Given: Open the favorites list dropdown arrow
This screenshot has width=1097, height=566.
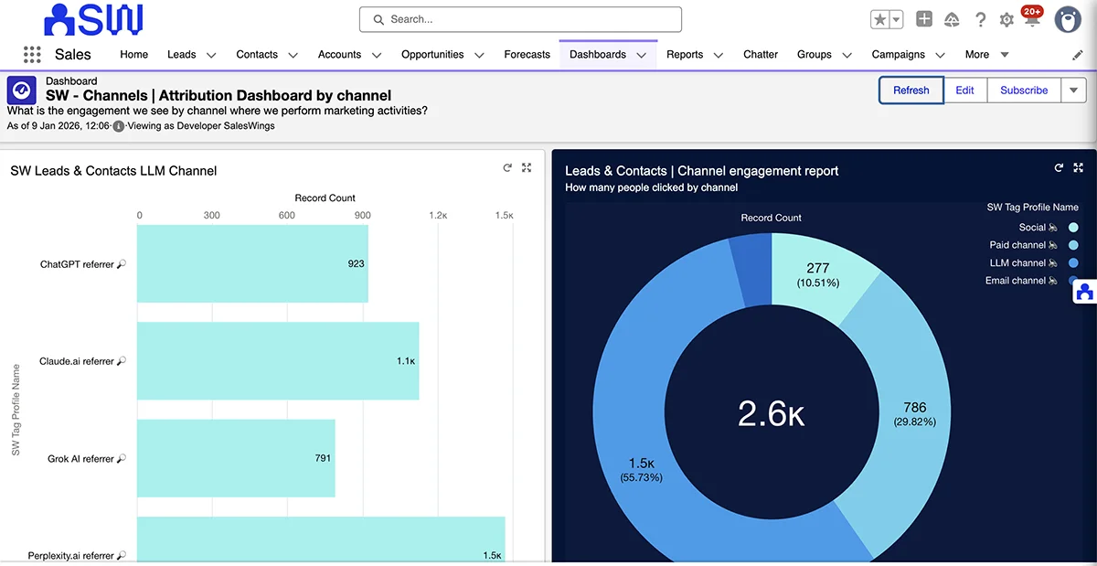Looking at the screenshot, I should tap(897, 19).
